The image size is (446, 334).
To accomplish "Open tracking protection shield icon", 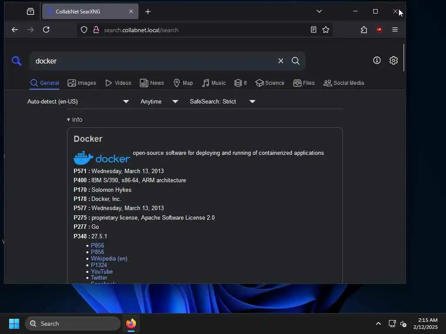I will pyautogui.click(x=84, y=30).
